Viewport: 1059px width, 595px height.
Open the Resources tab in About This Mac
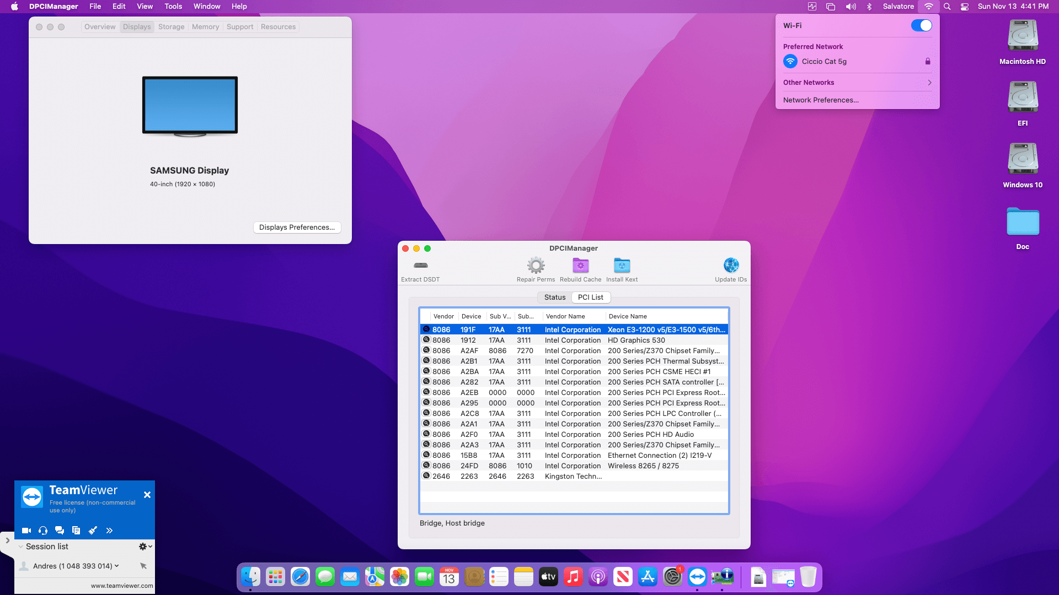278,27
